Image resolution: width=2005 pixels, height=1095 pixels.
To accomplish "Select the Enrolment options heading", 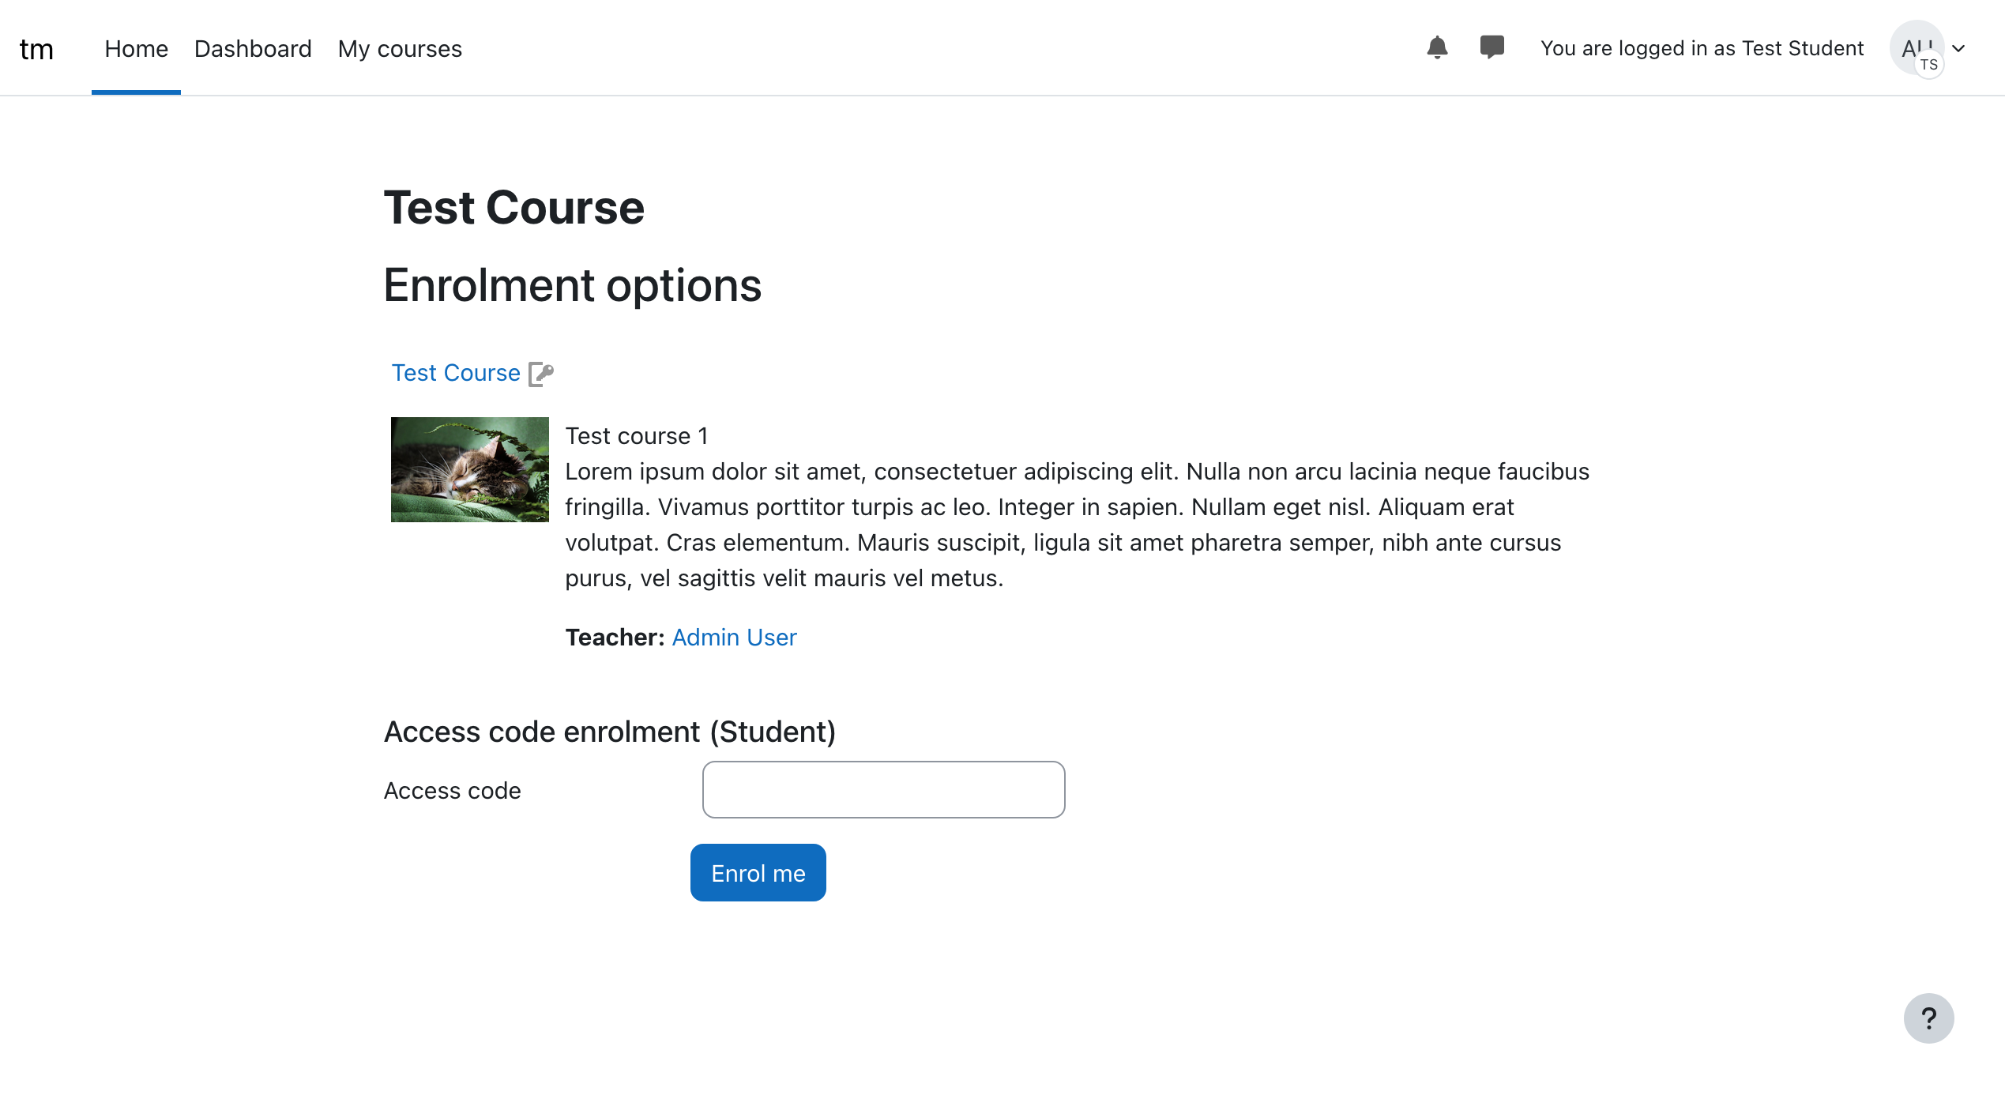I will (x=572, y=285).
